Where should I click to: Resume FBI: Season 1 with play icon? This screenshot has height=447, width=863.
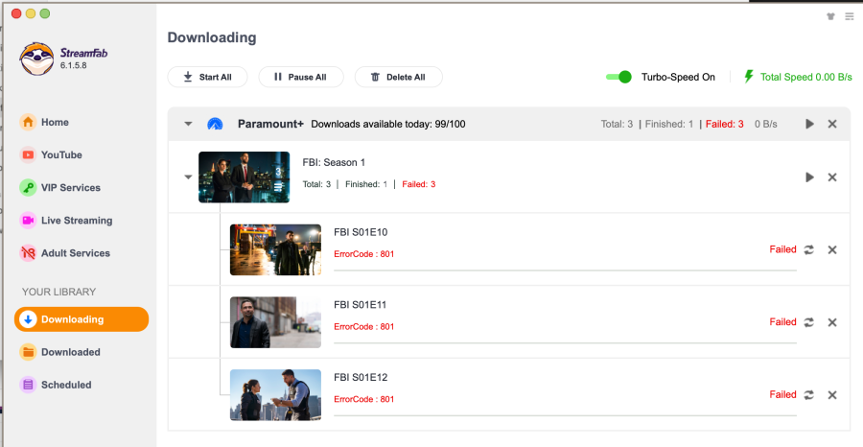point(809,177)
